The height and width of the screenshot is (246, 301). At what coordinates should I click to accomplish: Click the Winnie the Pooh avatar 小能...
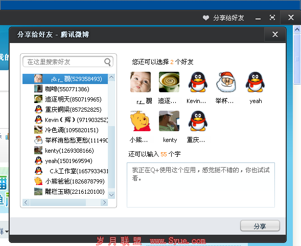pos(141,121)
